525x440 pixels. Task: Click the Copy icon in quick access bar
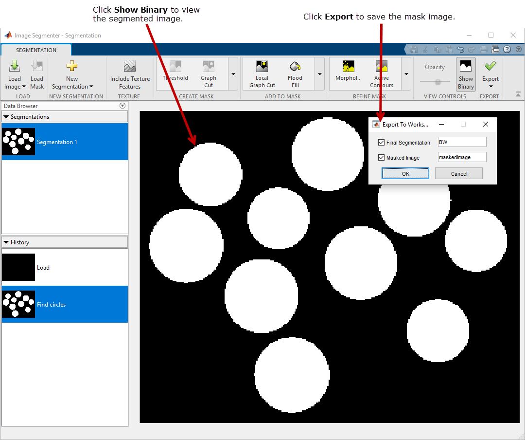click(x=437, y=49)
